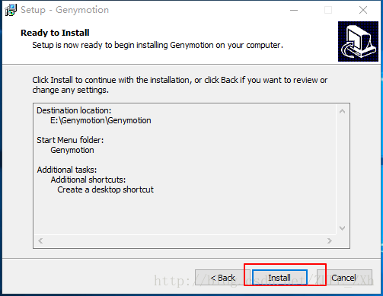Minimize the Genymotion Setup window
The height and width of the screenshot is (296, 383).
coord(294,10)
